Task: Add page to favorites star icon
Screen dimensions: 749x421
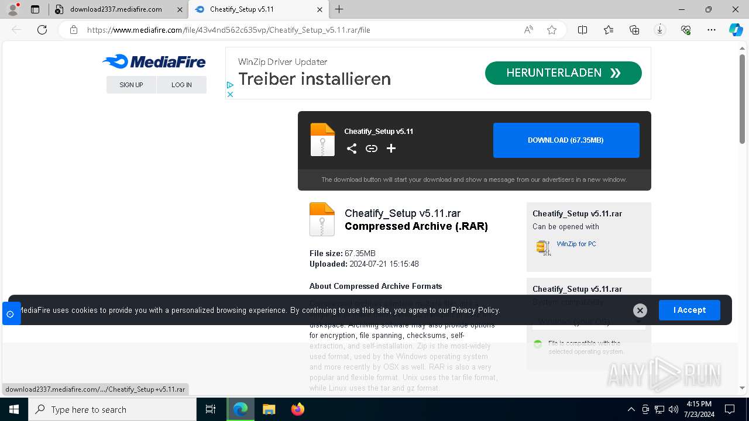Action: 552,30
